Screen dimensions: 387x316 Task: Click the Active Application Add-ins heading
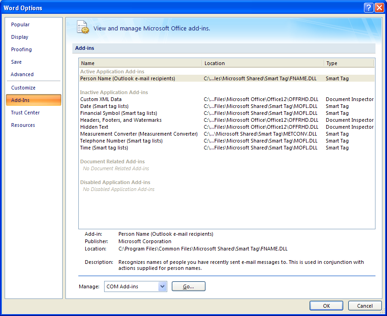tap(112, 72)
